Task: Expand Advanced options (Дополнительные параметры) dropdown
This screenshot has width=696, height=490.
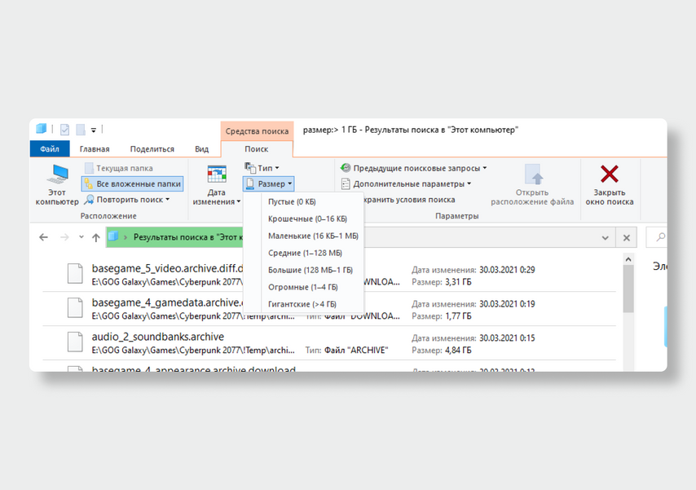Action: 406,184
